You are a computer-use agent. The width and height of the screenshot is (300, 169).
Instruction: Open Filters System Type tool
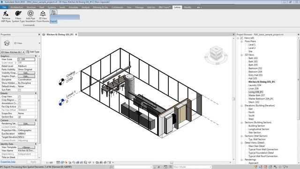coord(18,16)
